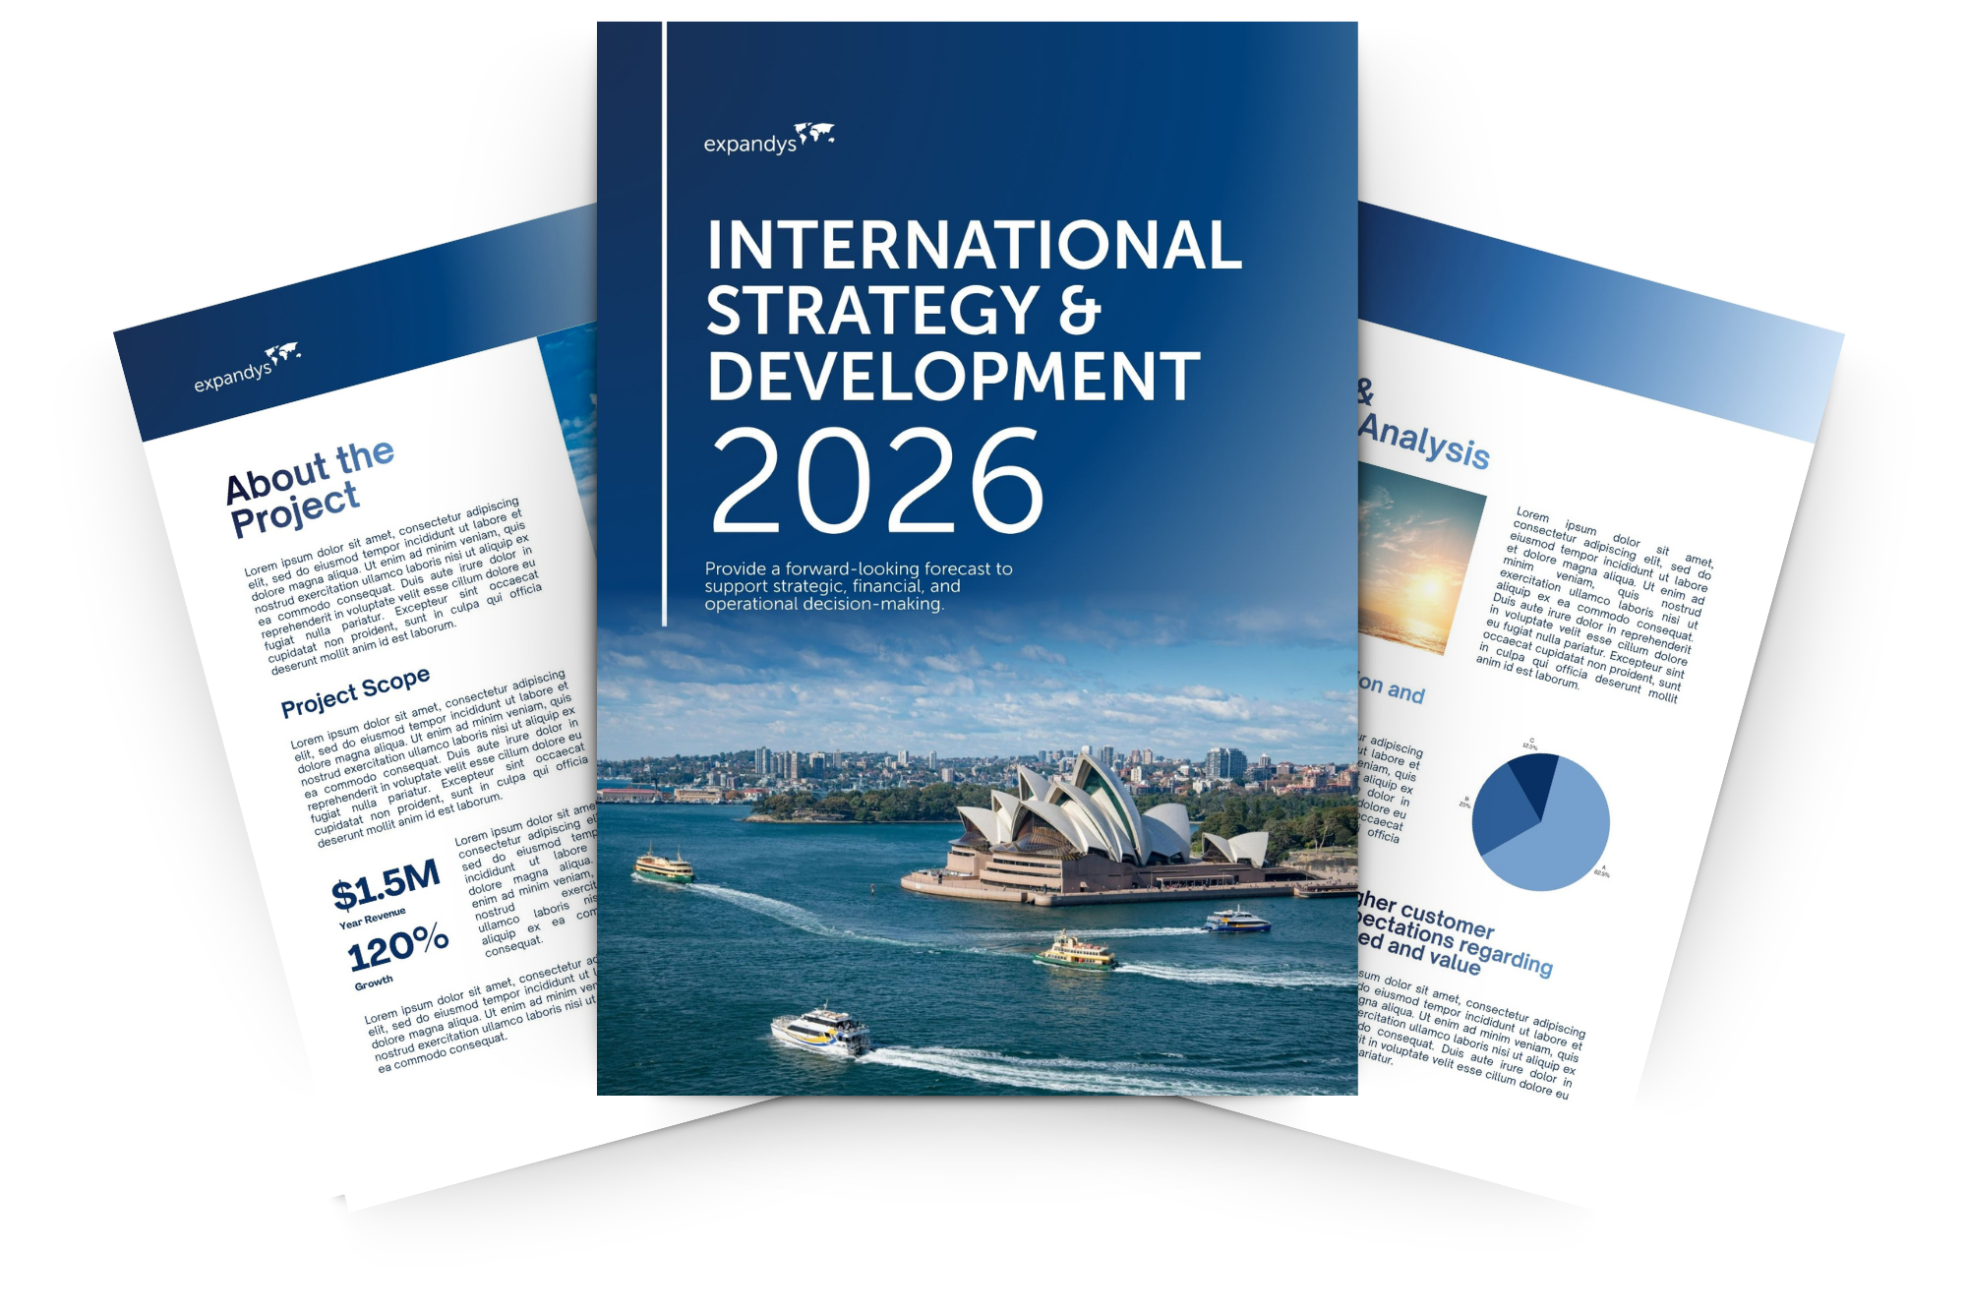Click the expandys logo on the left page
Image resolution: width=1967 pixels, height=1311 pixels.
coord(247,368)
